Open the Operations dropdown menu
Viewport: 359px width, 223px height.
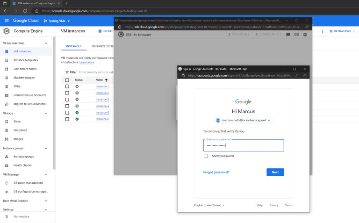coord(342,31)
